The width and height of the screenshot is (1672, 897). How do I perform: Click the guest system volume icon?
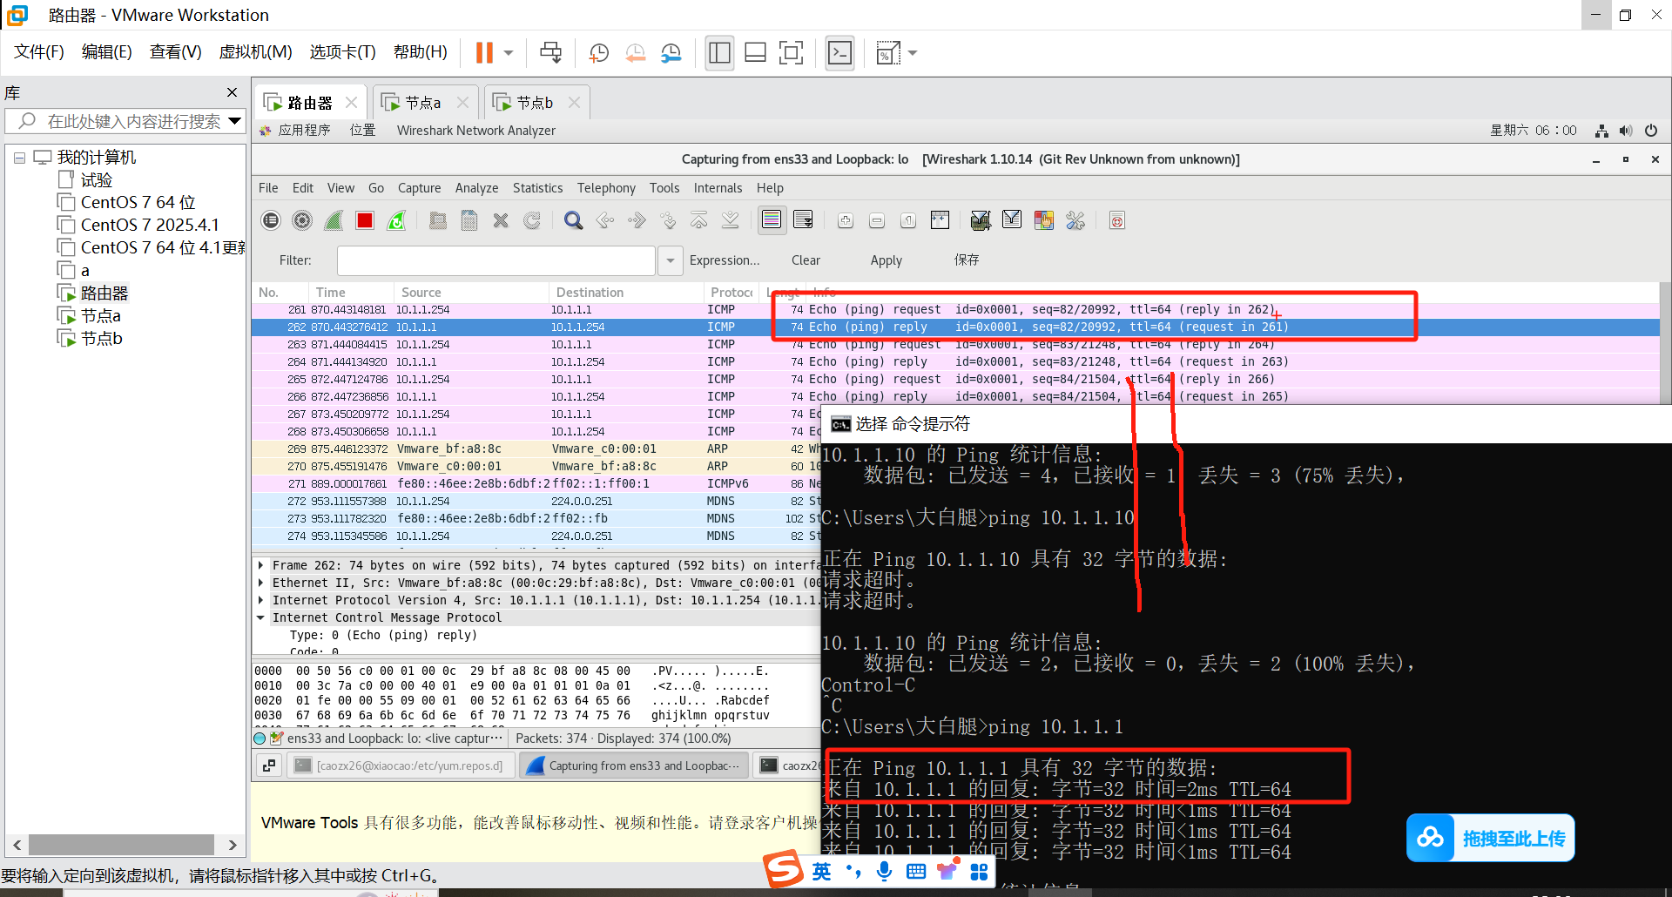[x=1626, y=131]
